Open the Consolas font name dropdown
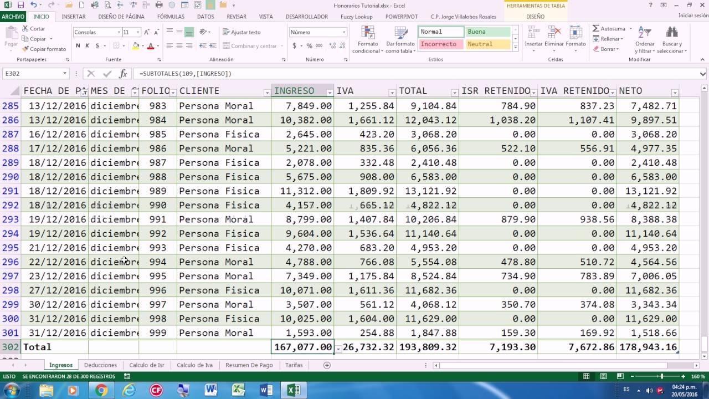 [x=119, y=32]
